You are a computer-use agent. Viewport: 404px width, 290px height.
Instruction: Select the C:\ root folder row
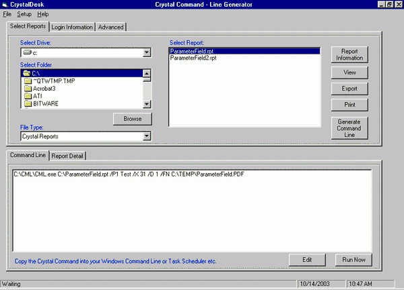pos(82,73)
